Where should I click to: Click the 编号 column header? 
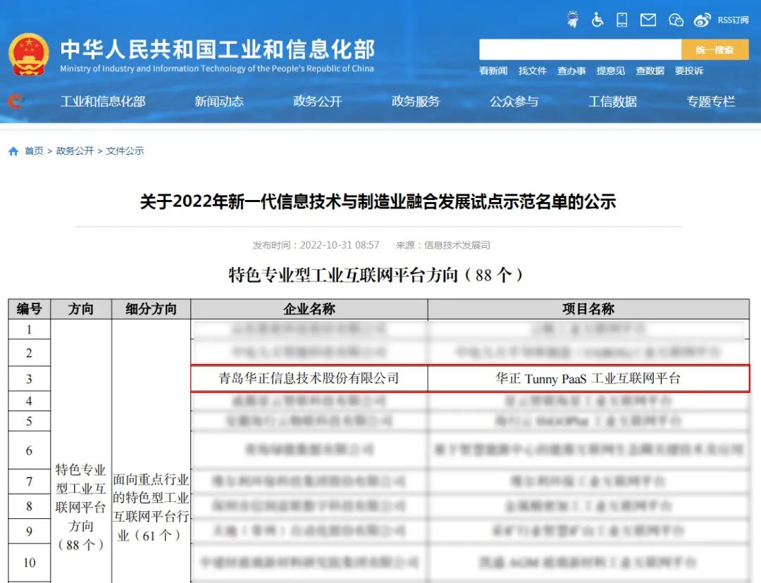click(29, 309)
